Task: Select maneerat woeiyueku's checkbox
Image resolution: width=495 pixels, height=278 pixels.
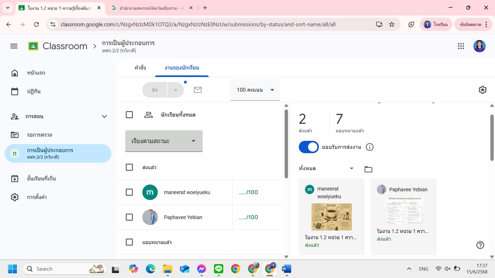Action: (129, 192)
